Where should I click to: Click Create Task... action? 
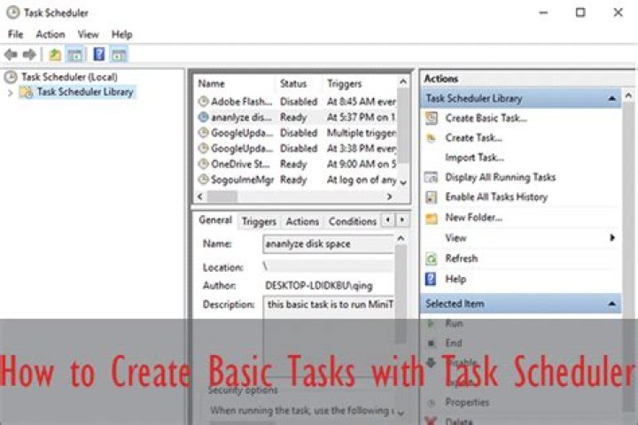(x=473, y=138)
